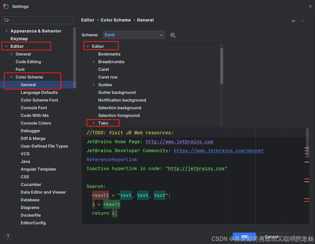Click the //TODO comment line in preview

click(x=130, y=133)
